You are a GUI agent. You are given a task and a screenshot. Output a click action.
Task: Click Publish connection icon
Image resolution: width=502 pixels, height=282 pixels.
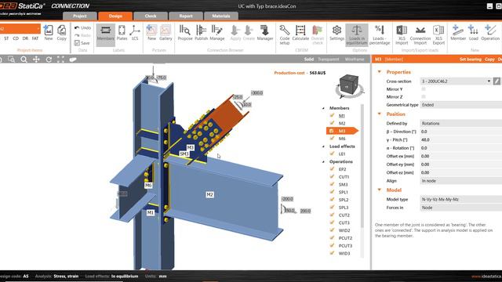pos(201,33)
